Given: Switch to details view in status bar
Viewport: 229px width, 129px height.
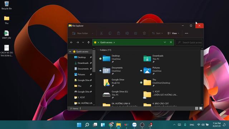Looking at the screenshot, I should click(x=196, y=108).
